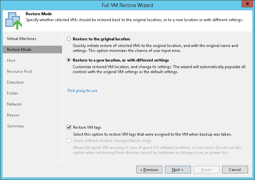Jump to the Datastore step
Viewport: 255px width, 180px height.
tap(15, 82)
